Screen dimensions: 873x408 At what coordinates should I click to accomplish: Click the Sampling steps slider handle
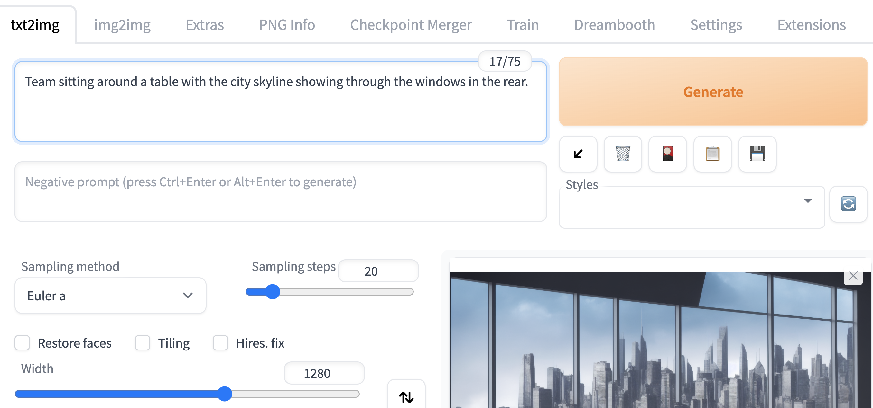[x=273, y=292]
